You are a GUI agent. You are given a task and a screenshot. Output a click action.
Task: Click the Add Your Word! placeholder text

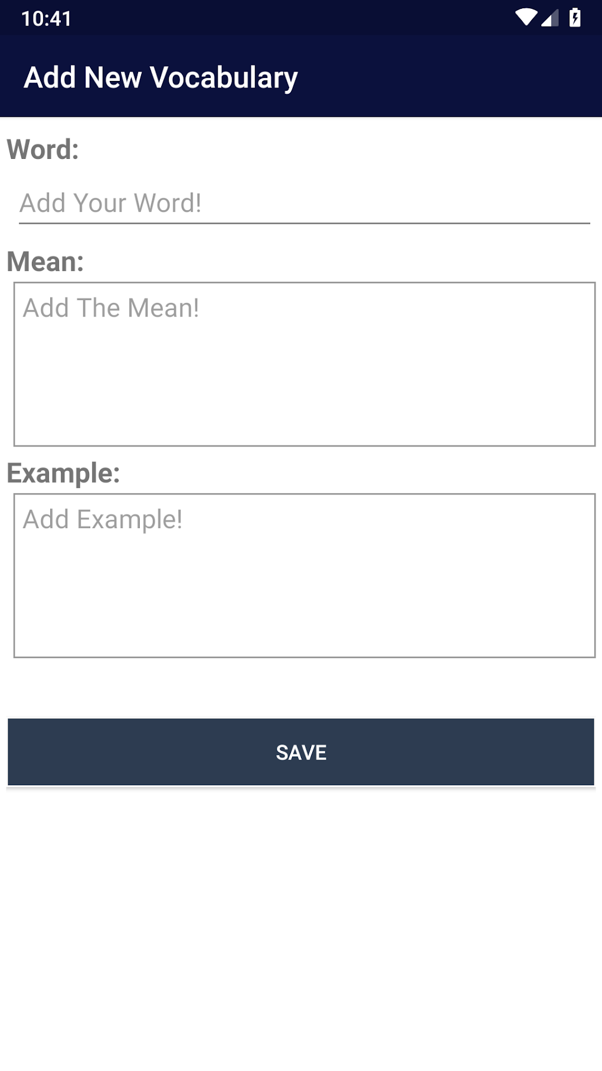point(110,203)
